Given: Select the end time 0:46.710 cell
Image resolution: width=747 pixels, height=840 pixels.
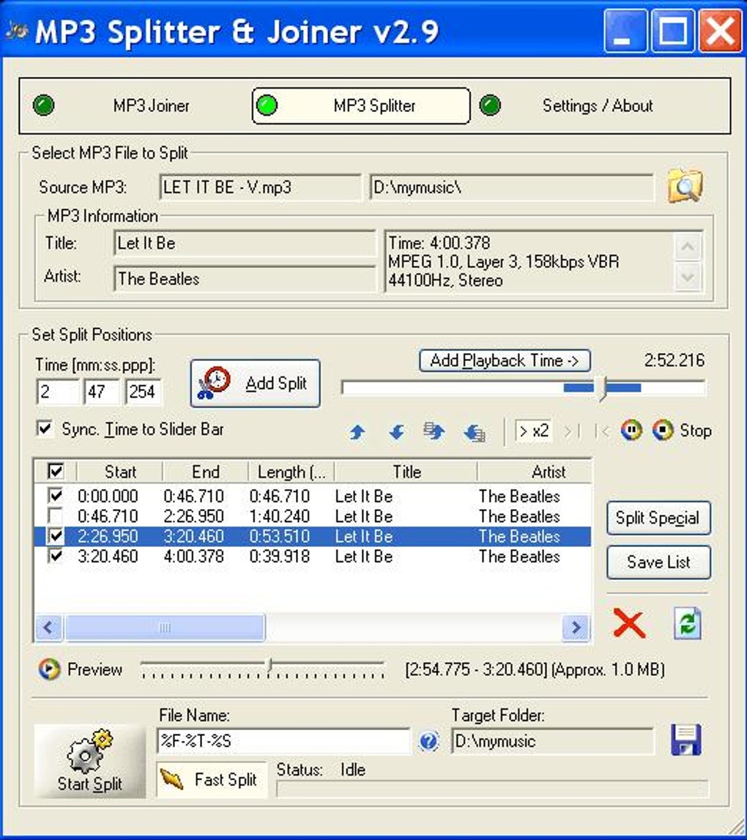Looking at the screenshot, I should [x=194, y=496].
